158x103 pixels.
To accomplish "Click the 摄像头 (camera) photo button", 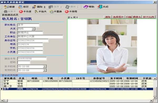I will point(137,17).
